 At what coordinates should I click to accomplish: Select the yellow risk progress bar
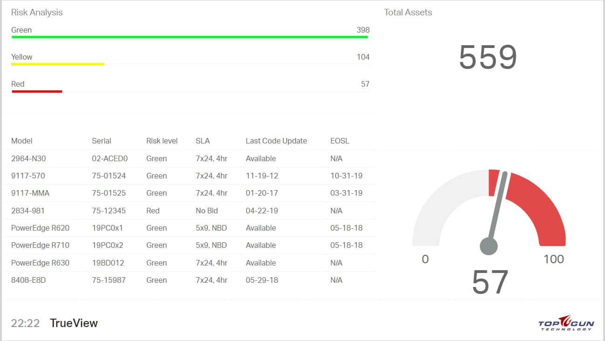tap(58, 64)
